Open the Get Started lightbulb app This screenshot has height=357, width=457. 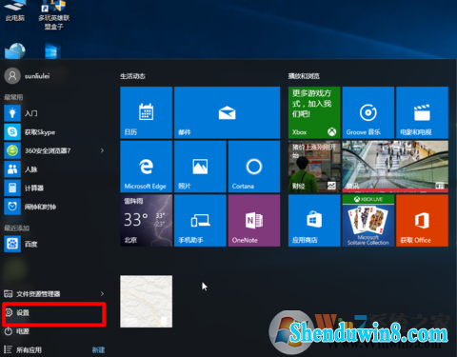pos(54,113)
